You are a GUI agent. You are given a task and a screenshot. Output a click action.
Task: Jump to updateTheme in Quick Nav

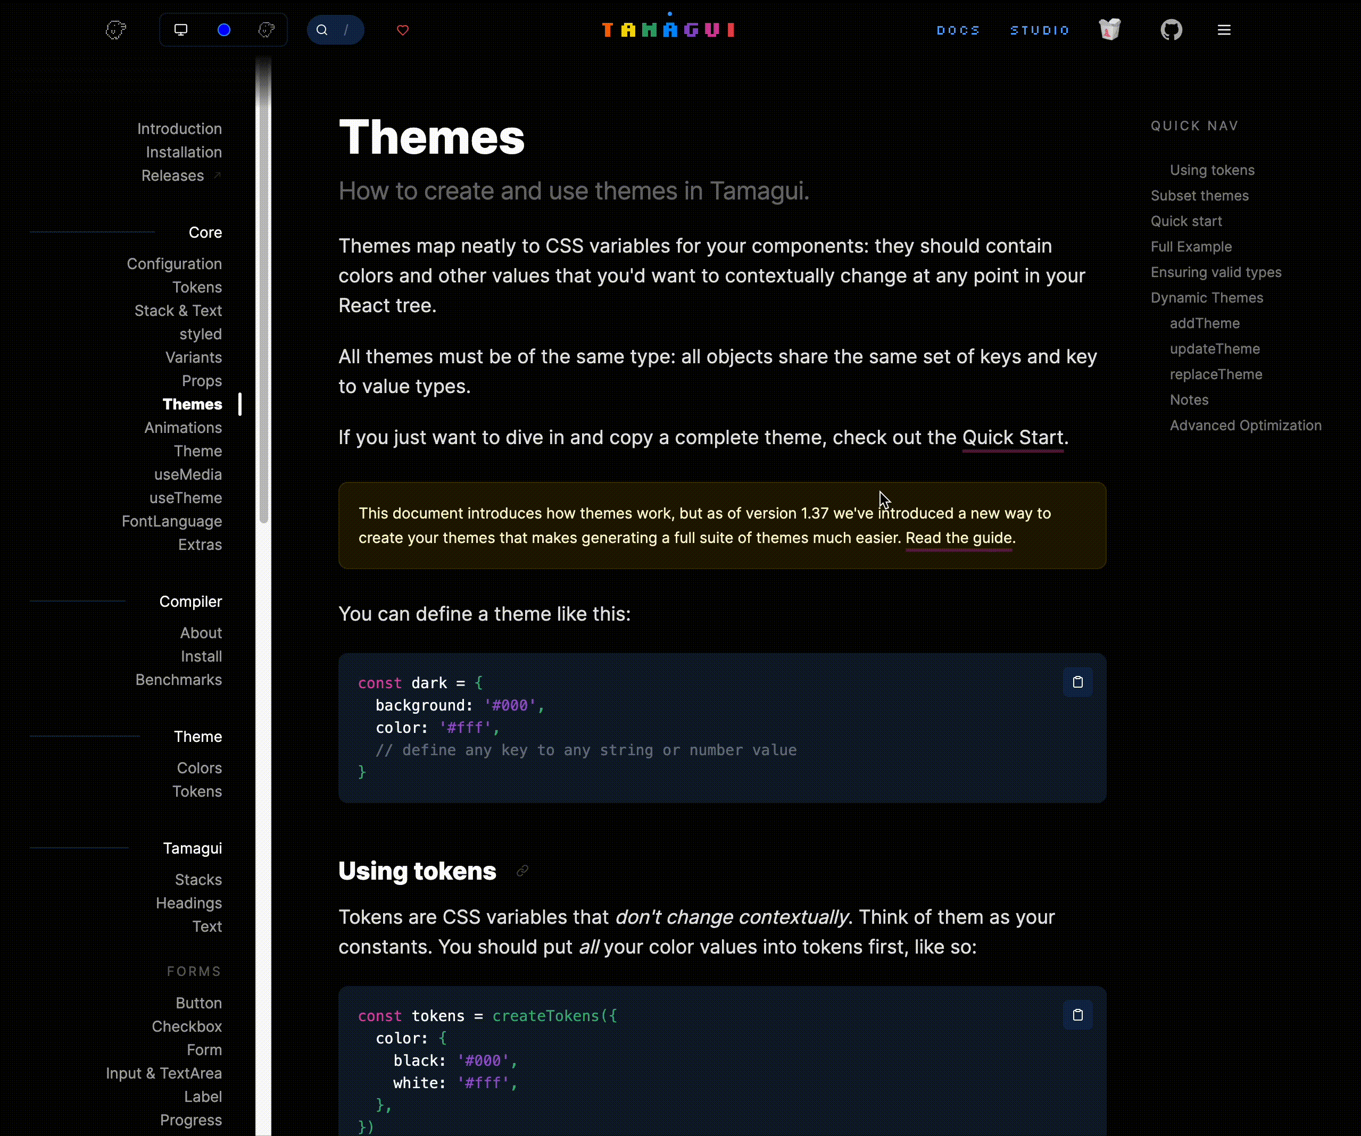click(1215, 349)
